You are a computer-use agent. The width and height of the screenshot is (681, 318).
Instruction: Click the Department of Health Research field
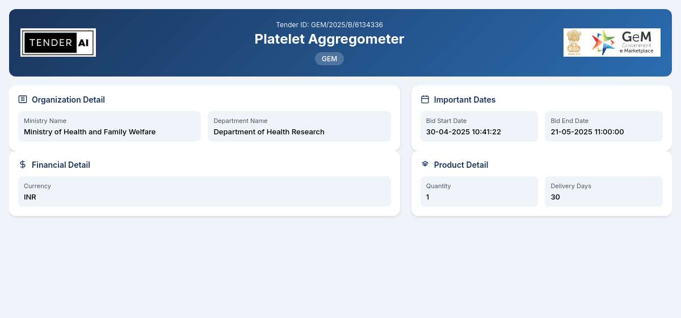pos(299,126)
